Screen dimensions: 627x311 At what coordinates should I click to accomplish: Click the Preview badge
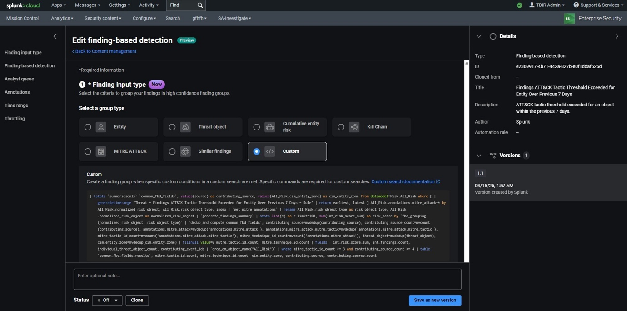187,40
